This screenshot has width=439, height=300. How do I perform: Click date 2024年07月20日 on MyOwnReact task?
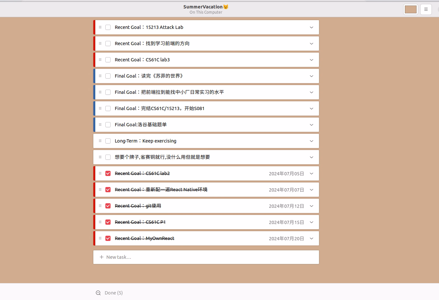point(286,239)
